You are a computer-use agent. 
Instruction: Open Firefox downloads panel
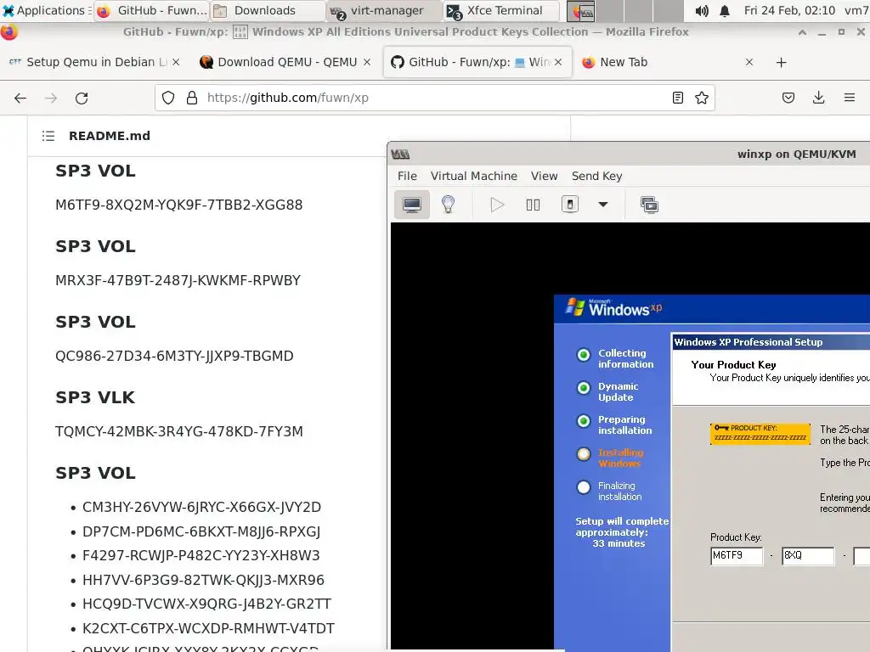(x=818, y=98)
